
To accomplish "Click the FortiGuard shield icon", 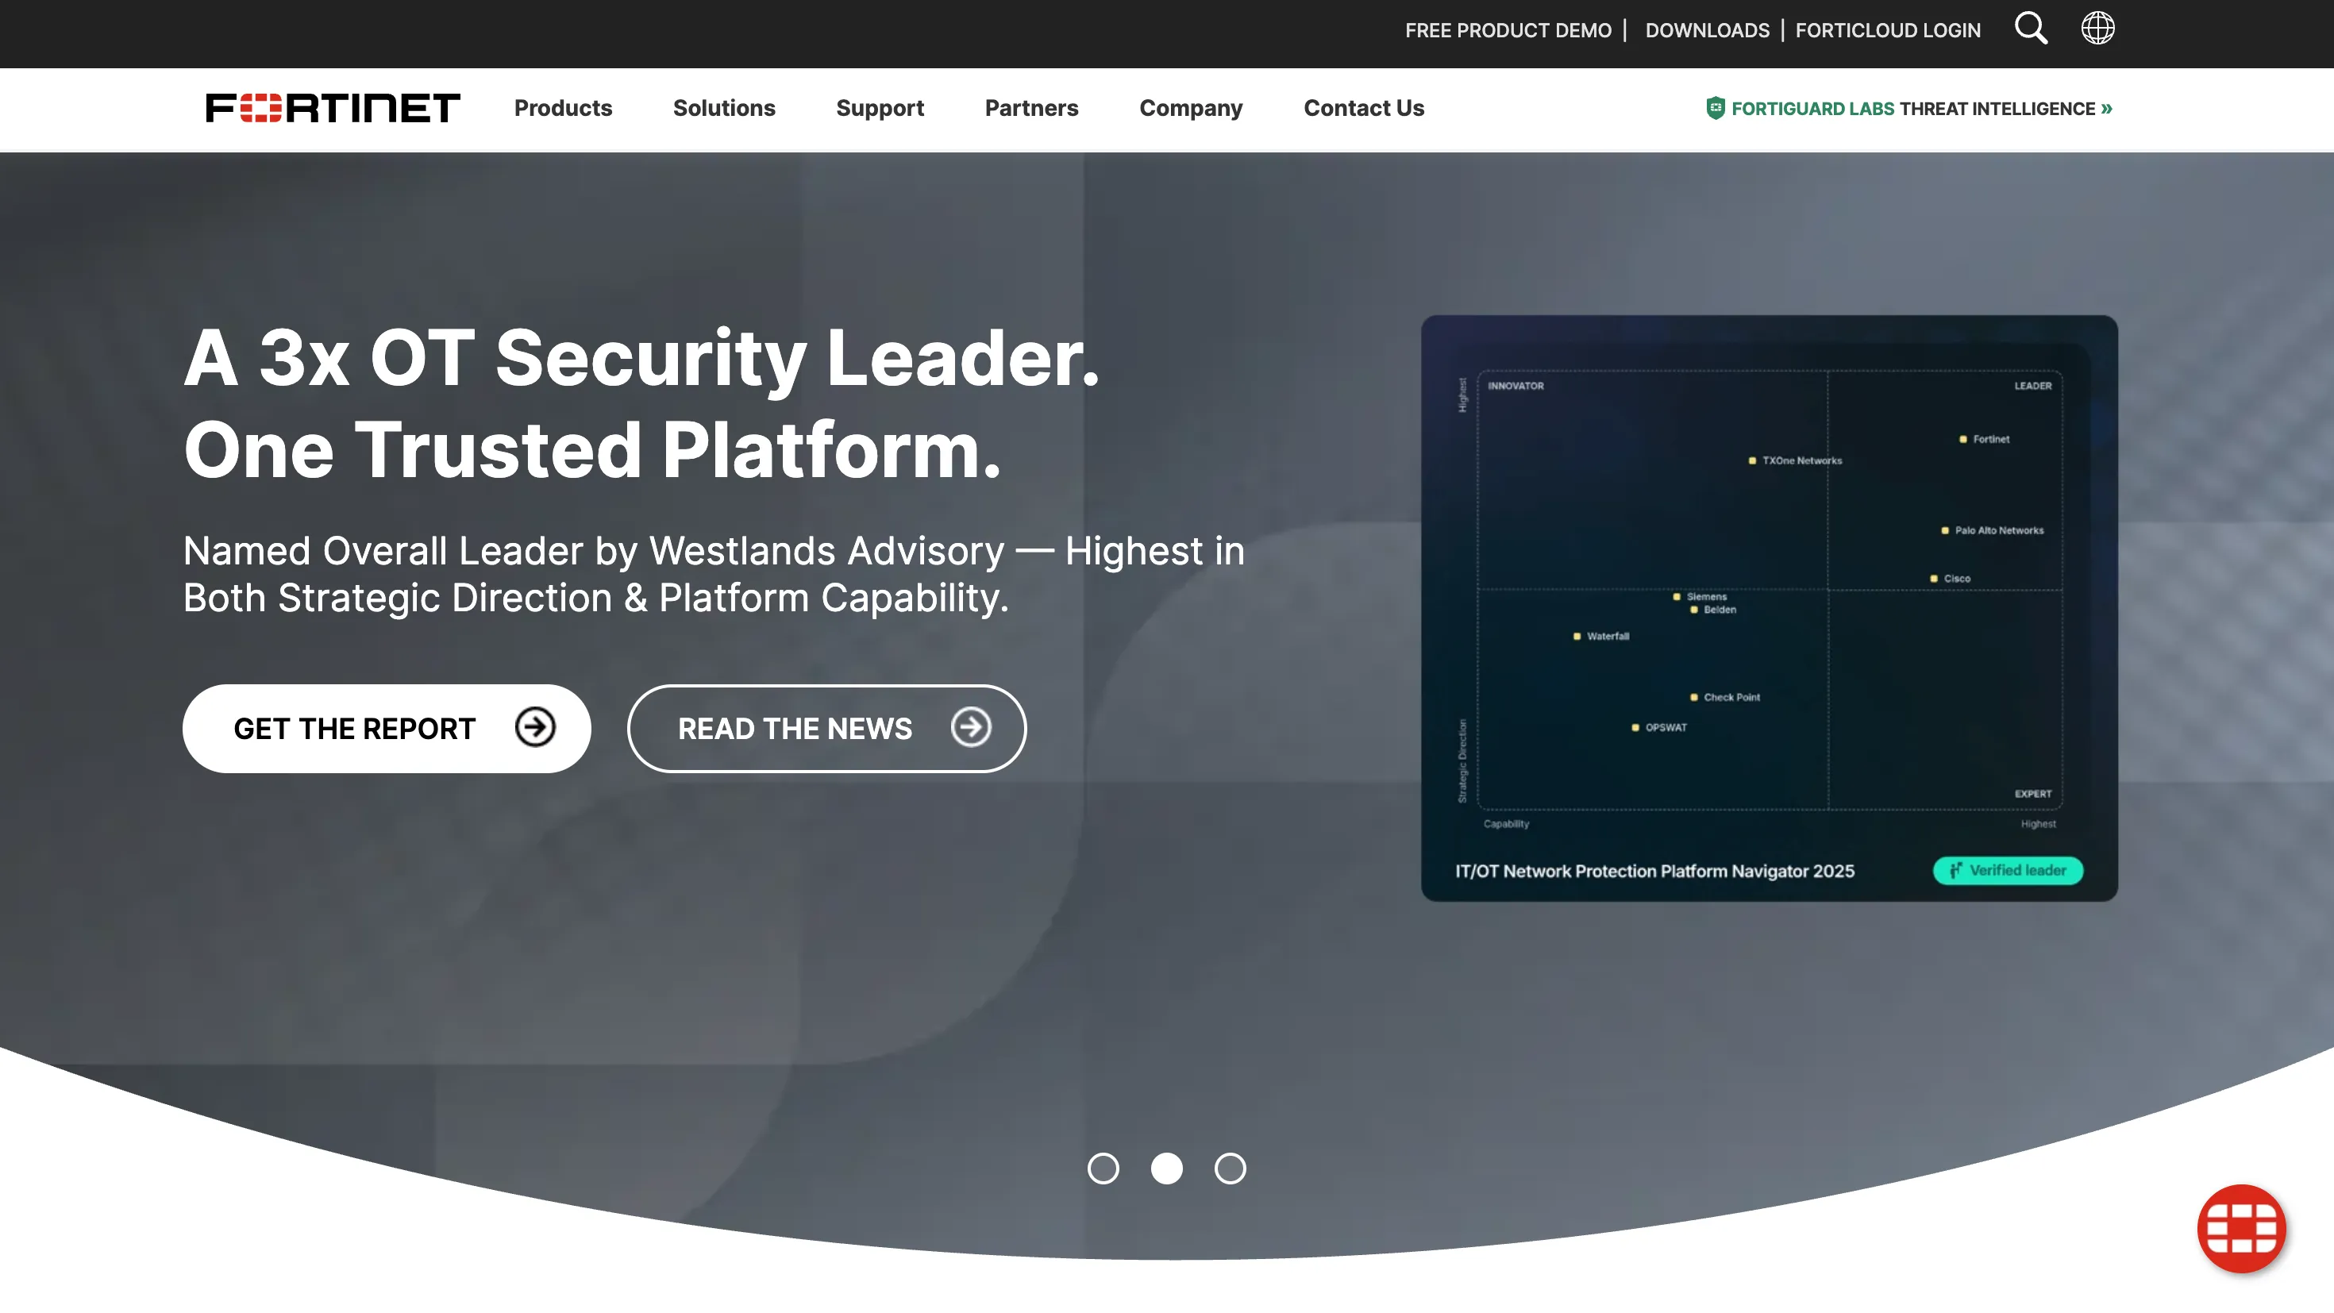I will point(1714,108).
